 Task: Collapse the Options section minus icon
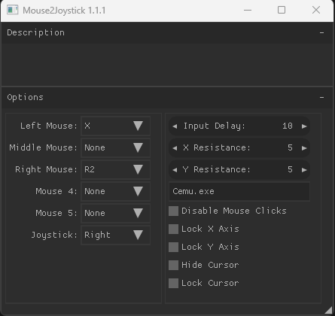tap(321, 97)
